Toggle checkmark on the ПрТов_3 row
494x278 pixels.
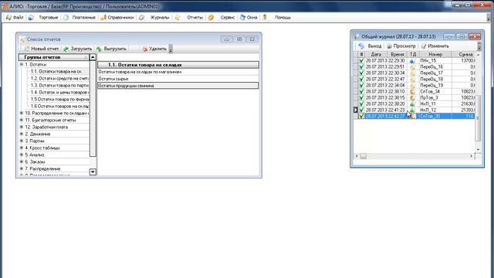361,98
